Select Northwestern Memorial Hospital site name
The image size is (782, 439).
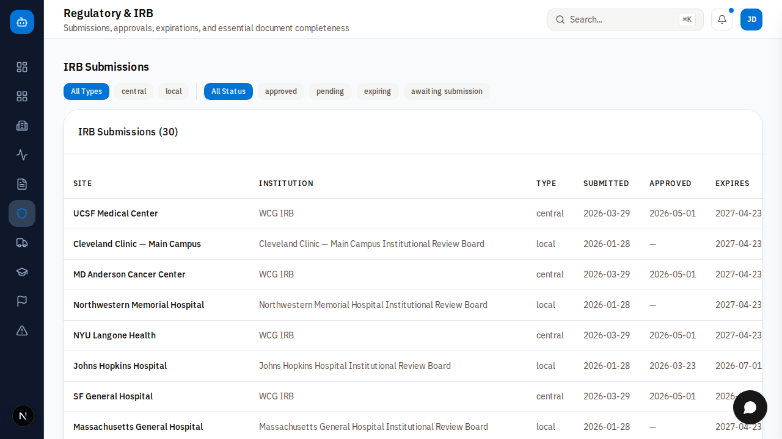tap(139, 305)
